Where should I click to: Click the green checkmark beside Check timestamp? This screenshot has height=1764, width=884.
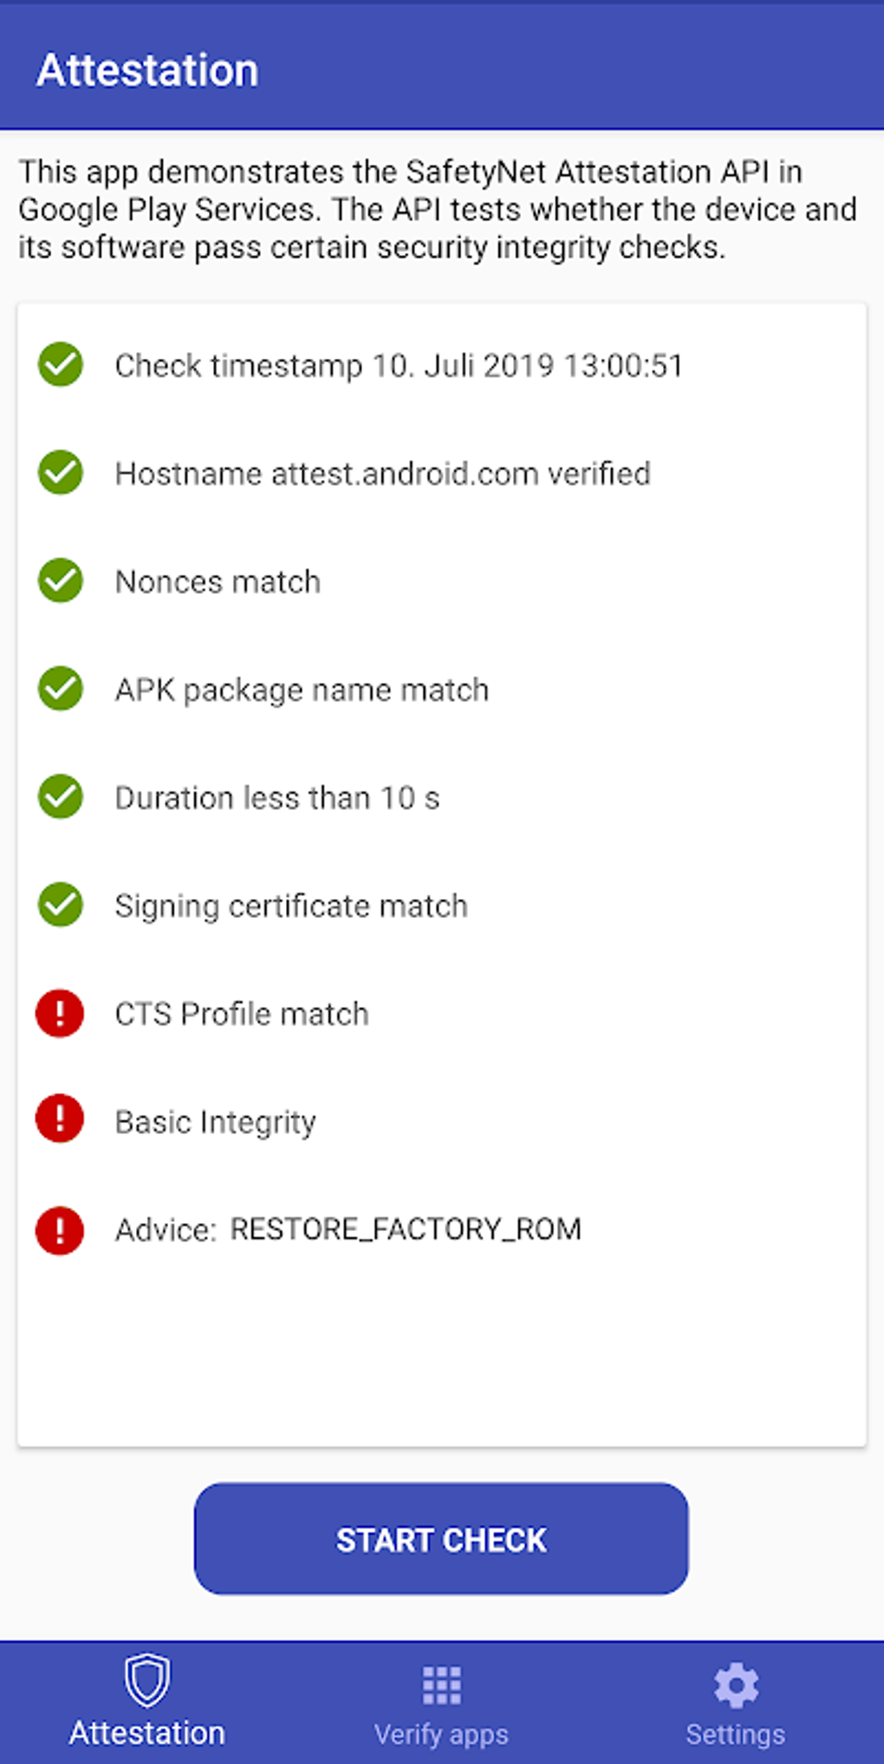click(59, 365)
